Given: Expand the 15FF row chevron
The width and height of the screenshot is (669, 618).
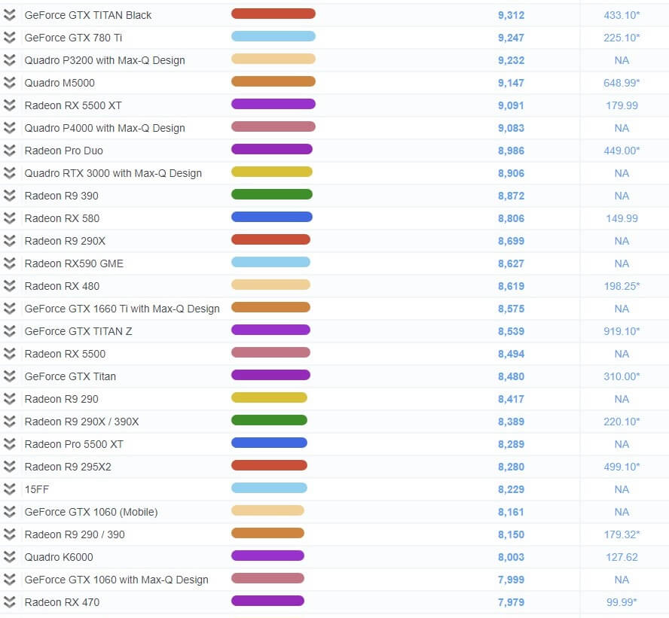Looking at the screenshot, I should coord(9,489).
